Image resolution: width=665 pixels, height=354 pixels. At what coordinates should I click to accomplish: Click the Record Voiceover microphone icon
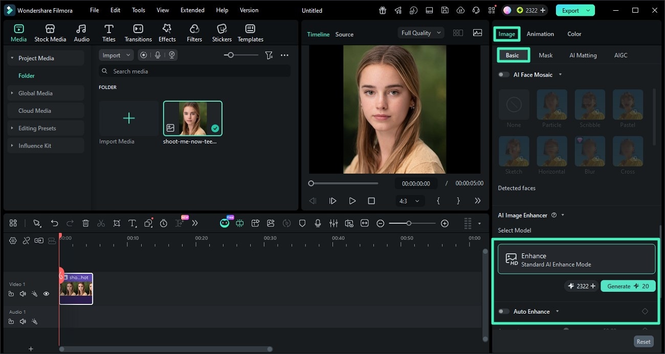pos(318,223)
